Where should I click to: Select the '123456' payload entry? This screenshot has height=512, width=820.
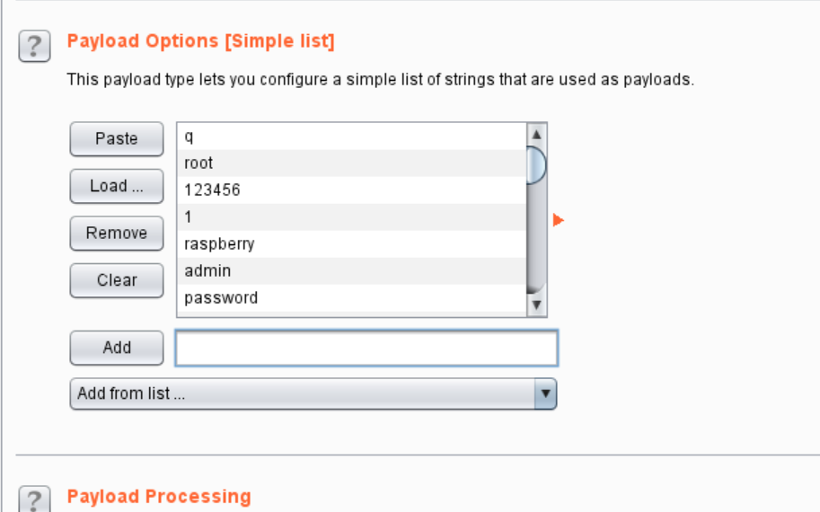tap(352, 190)
